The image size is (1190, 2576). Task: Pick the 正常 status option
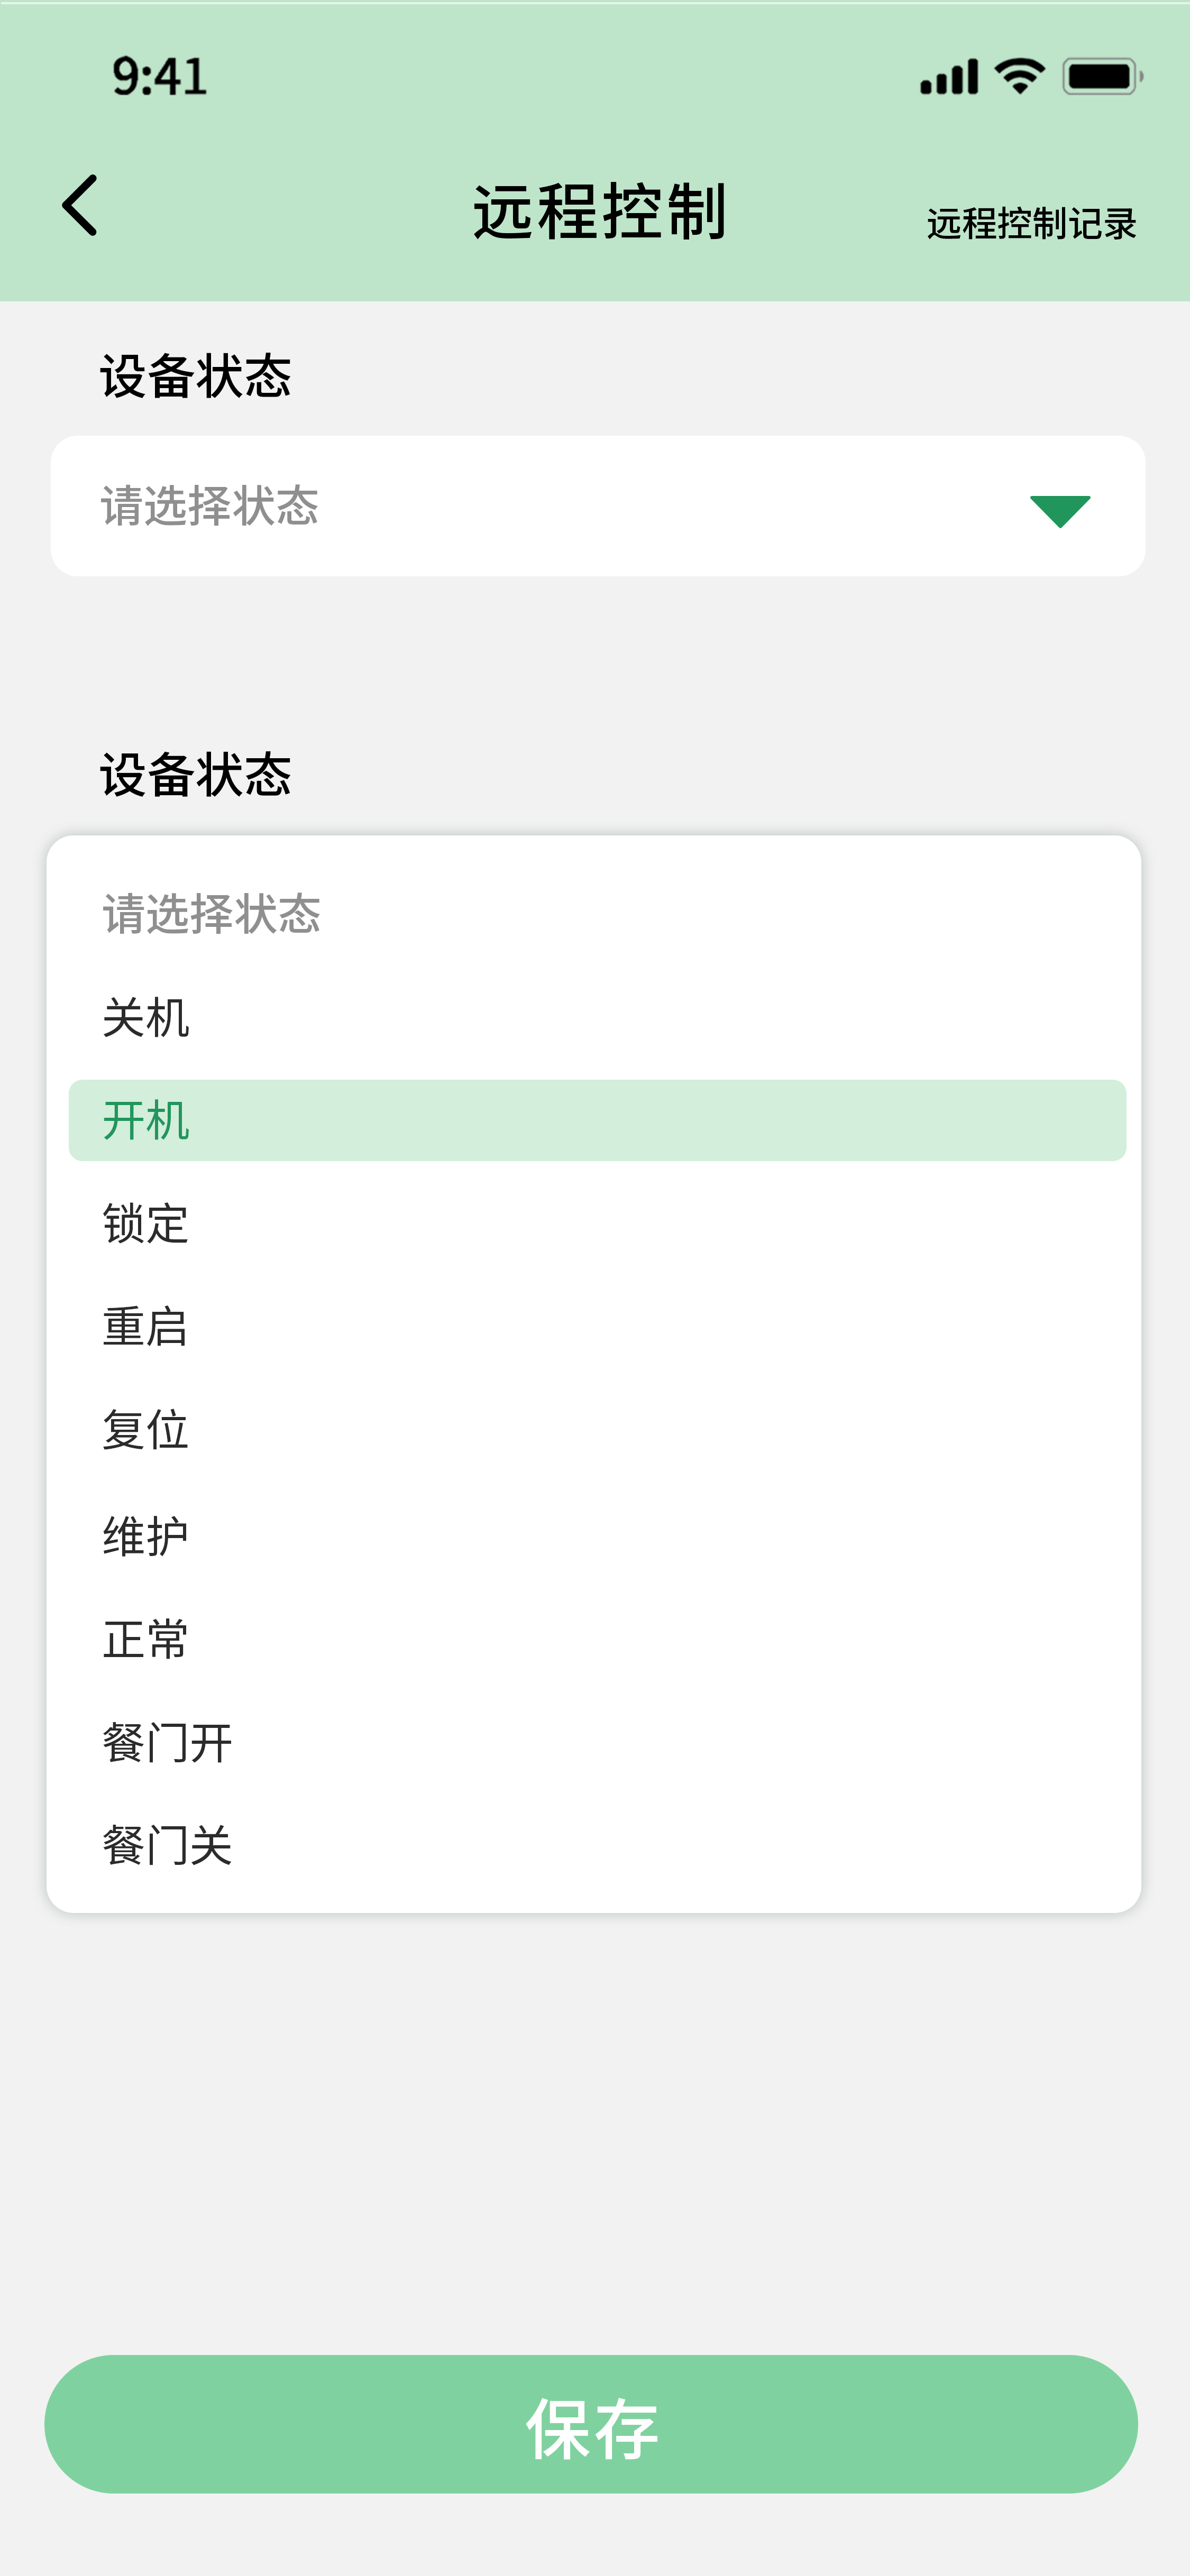pyautogui.click(x=146, y=1639)
